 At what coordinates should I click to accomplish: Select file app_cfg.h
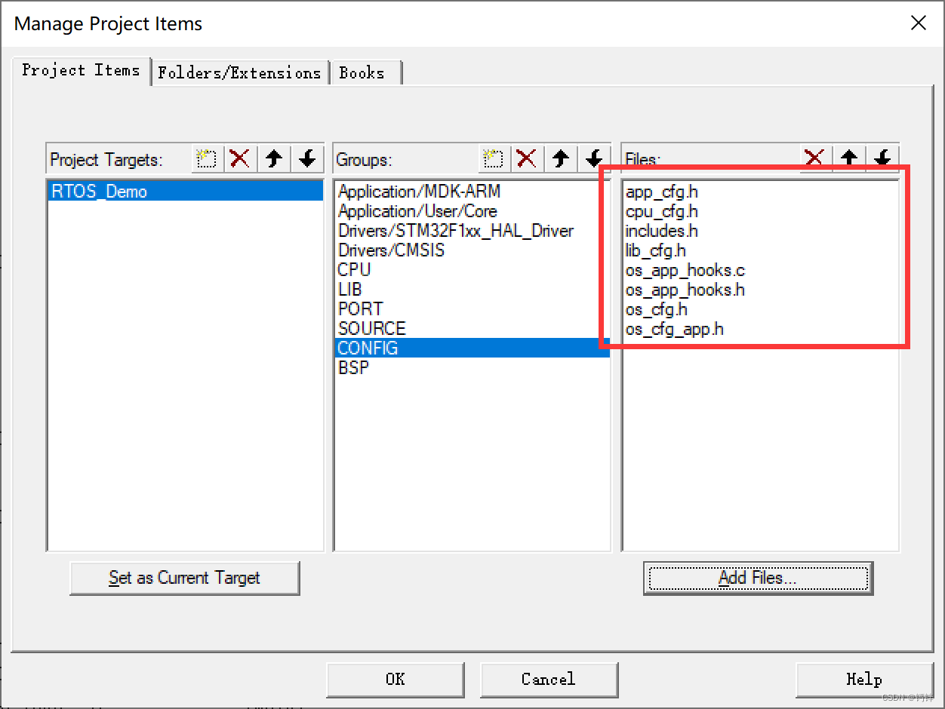(761, 192)
